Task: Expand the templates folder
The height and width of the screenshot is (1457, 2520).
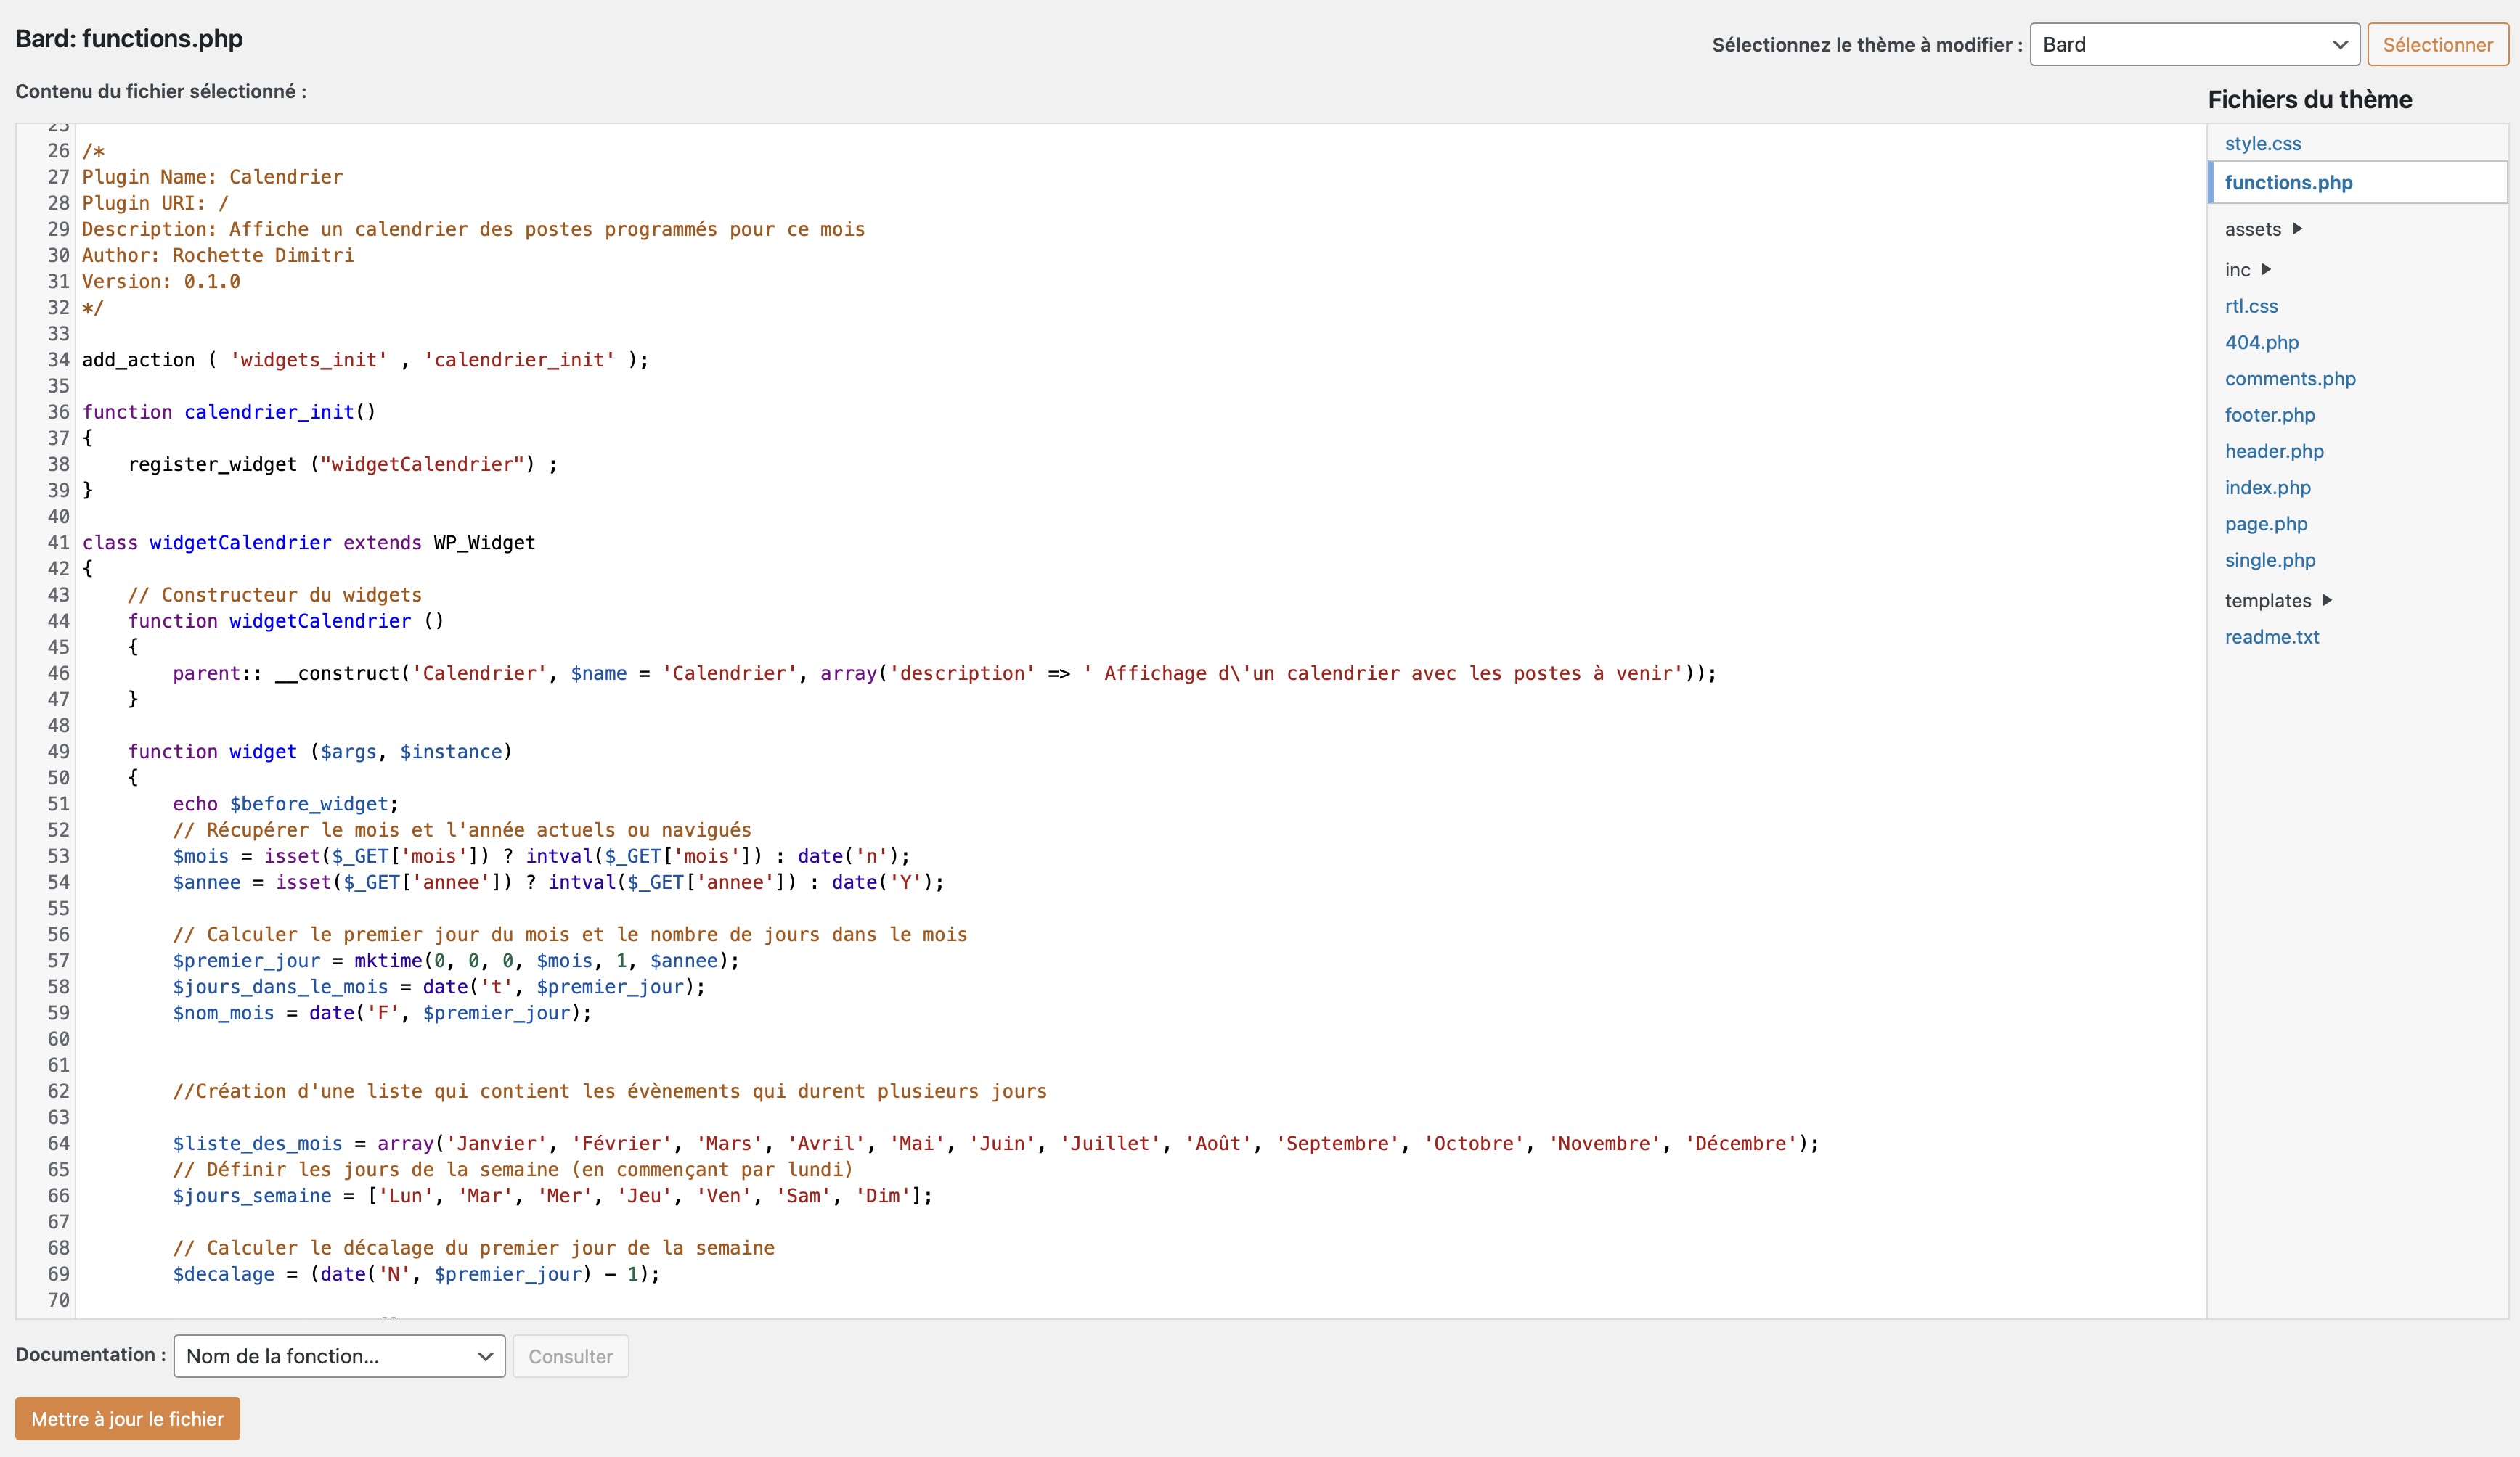Action: tap(2268, 601)
